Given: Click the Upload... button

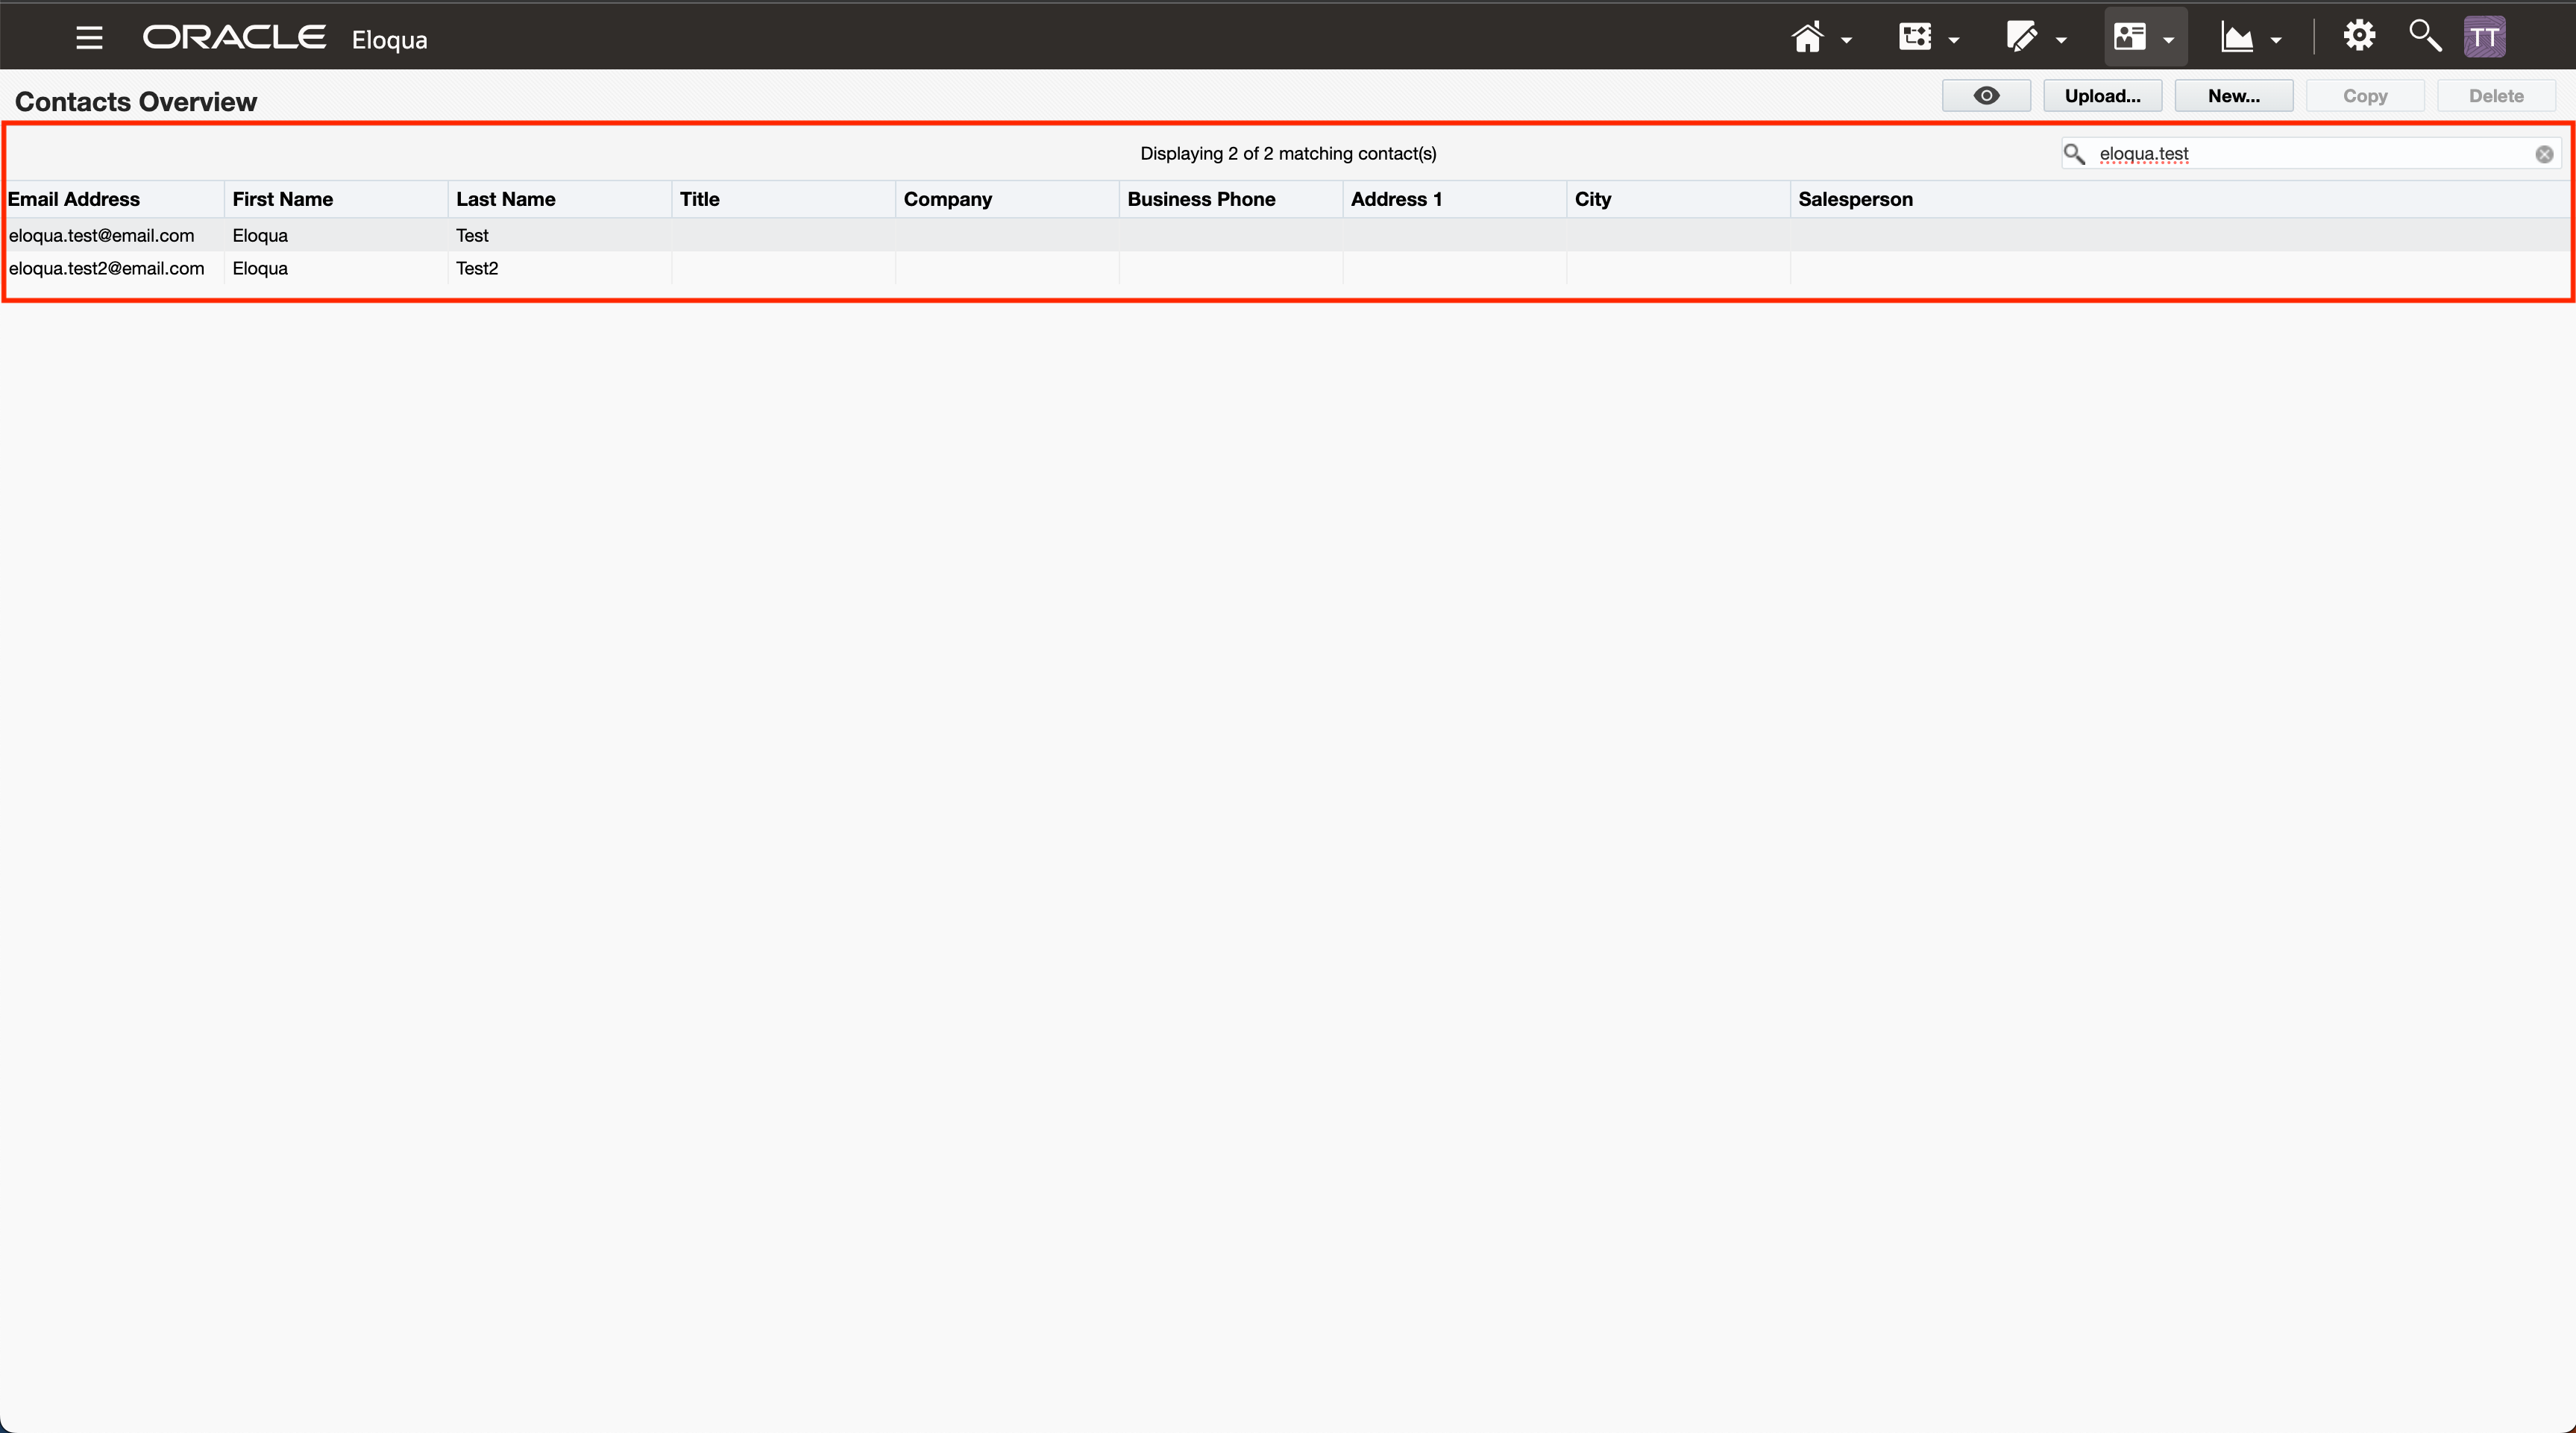Looking at the screenshot, I should tap(2102, 96).
